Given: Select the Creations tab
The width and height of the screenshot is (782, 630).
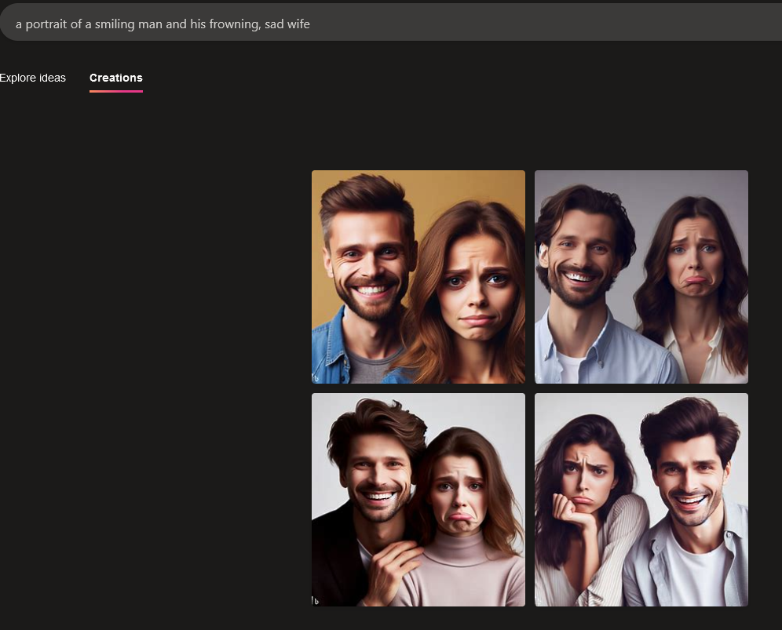Looking at the screenshot, I should click(115, 78).
